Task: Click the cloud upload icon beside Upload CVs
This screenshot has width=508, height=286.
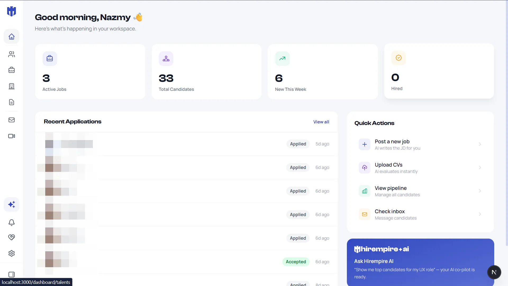Action: point(365,168)
